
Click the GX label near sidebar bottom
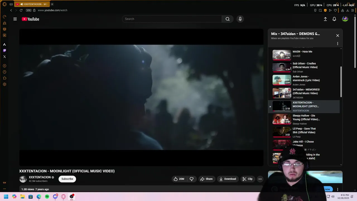click(x=4, y=183)
